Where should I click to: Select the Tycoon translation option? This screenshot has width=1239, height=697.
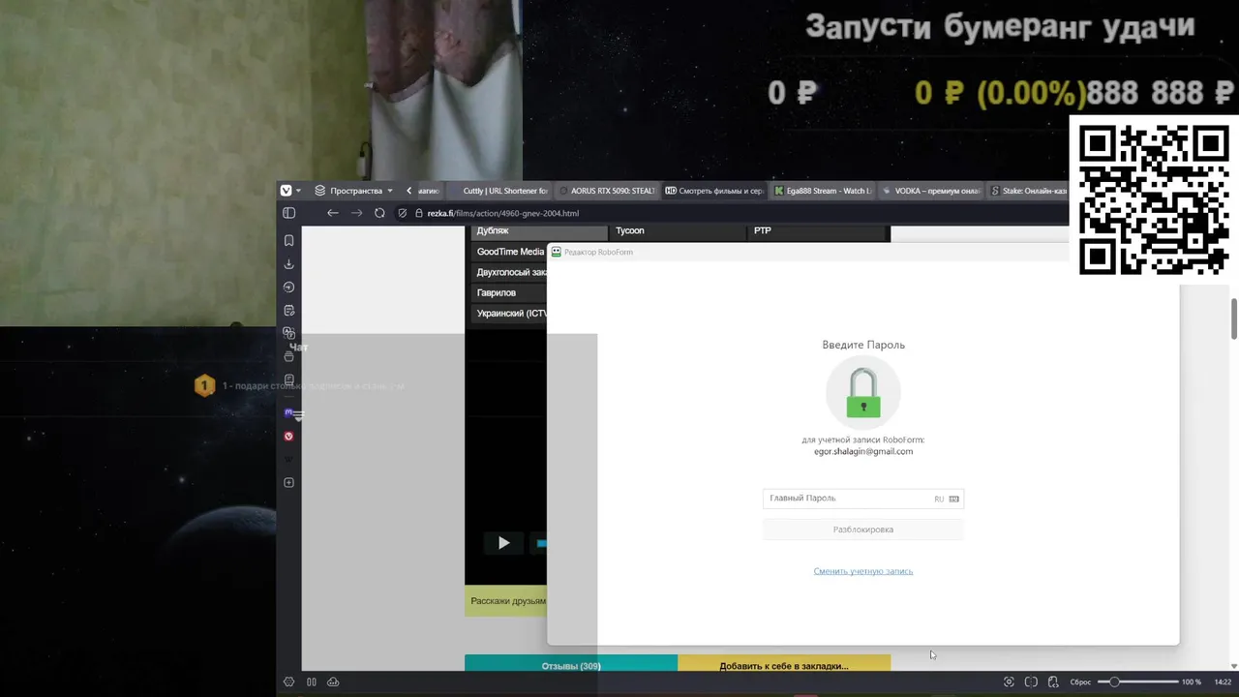679,231
